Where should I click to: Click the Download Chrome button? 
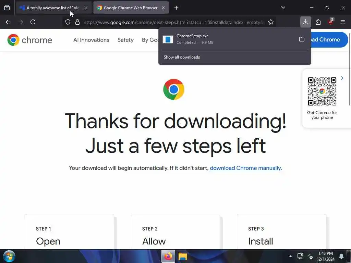click(x=329, y=40)
